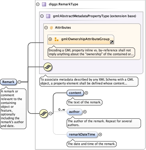The height and width of the screenshot is (150, 146).
Task: Select the sequence icon before content
Action: pyautogui.click(x=44, y=114)
